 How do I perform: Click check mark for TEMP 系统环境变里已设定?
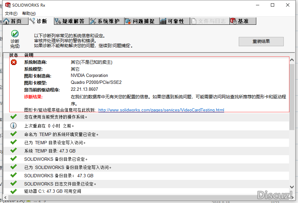[x=14, y=134]
